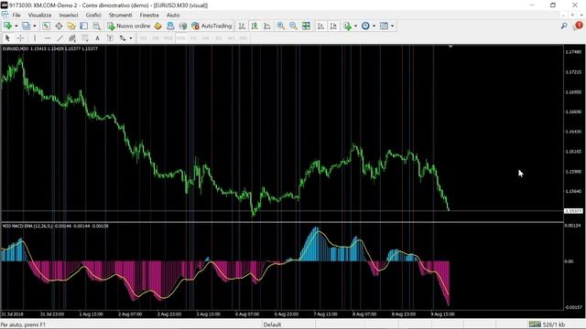The height and width of the screenshot is (329, 586).
Task: Toggle the AutoTrading button
Action: (212, 26)
